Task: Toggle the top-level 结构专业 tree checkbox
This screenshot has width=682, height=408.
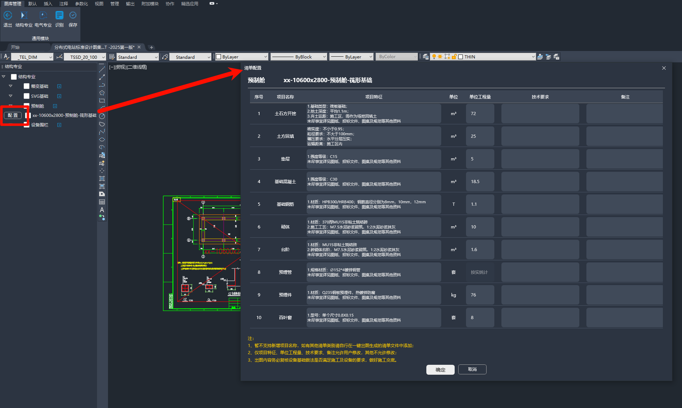Action: point(14,76)
